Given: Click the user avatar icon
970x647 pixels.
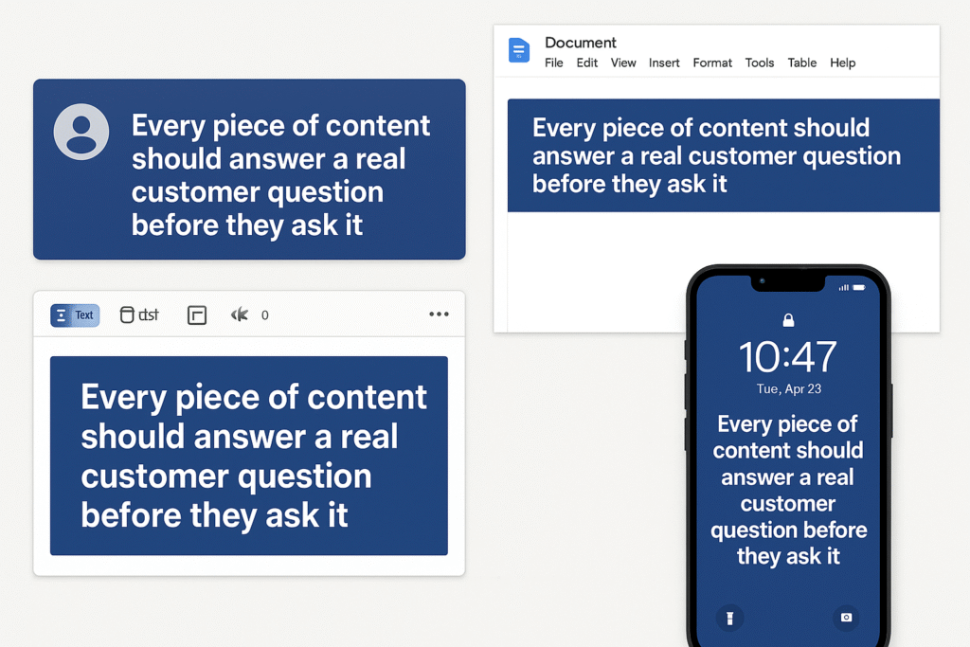Looking at the screenshot, I should point(81,132).
